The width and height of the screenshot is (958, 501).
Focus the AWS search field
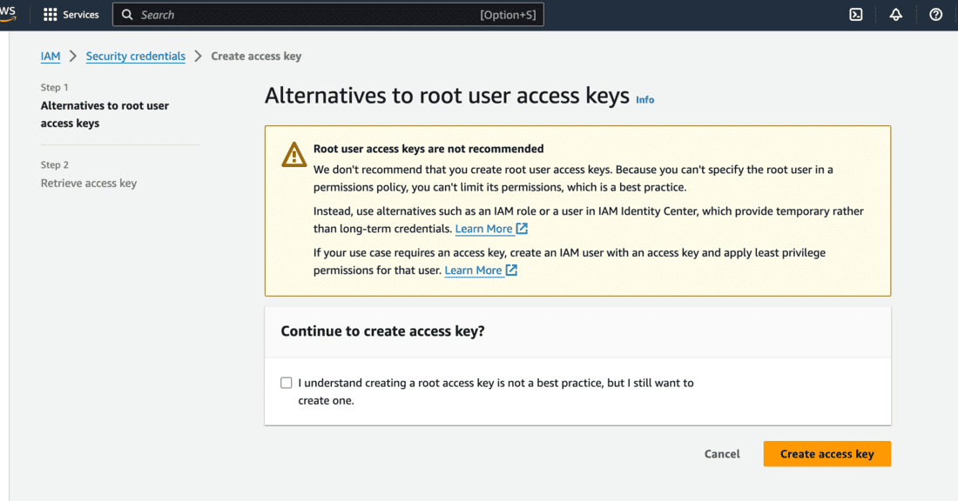pyautogui.click(x=305, y=15)
